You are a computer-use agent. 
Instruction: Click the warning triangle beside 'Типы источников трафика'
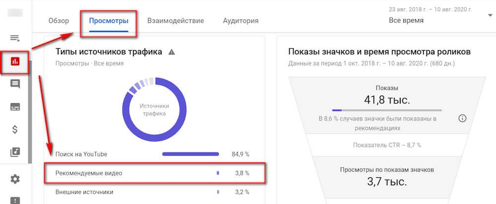click(172, 52)
